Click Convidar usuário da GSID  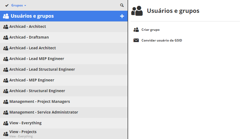click(x=162, y=40)
